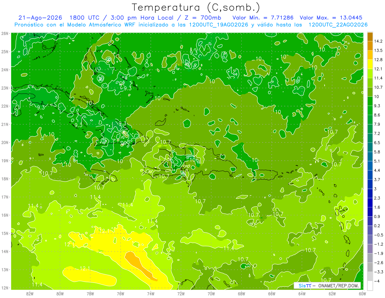Click legend color band between 13.5 and 14.2

tap(370, 46)
